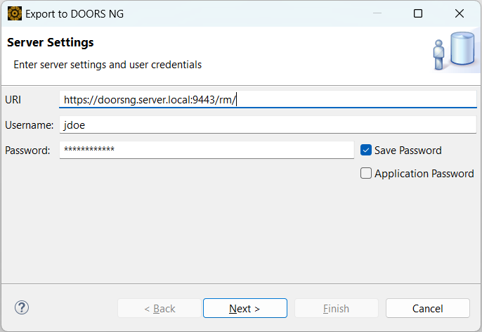Click the Server Settings heading
The height and width of the screenshot is (332, 482).
point(51,42)
